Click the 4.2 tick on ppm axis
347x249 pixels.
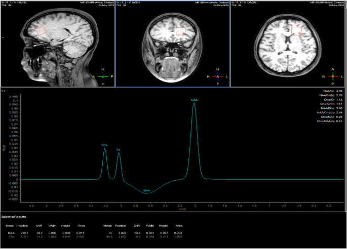tap(31, 205)
